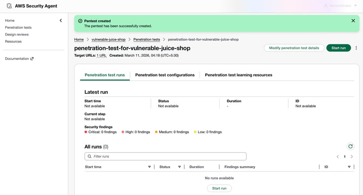This screenshot has width=363, height=195.
Task: Focus the Filter runs search field
Action: point(165,156)
